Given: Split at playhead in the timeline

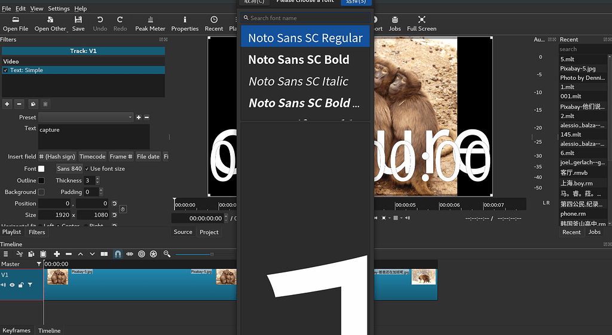Looking at the screenshot, I should coord(104,254).
